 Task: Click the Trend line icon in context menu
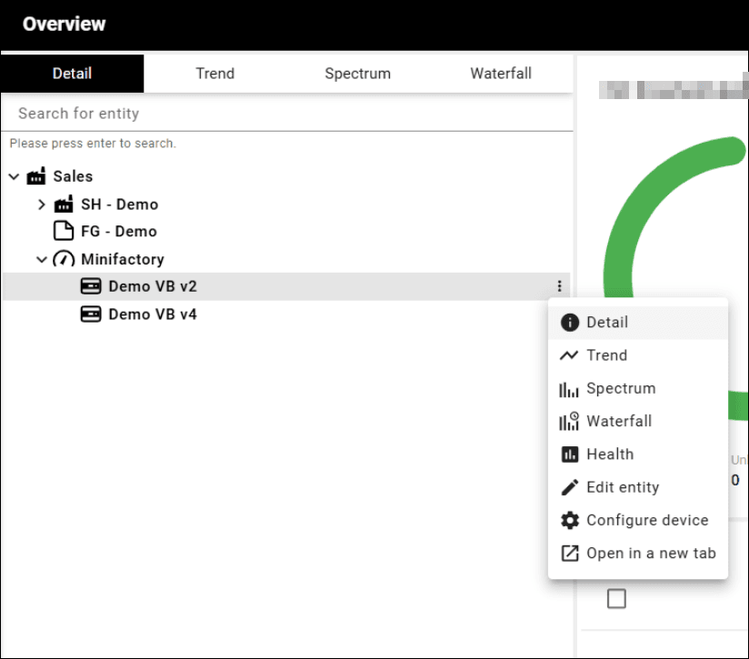tap(569, 355)
